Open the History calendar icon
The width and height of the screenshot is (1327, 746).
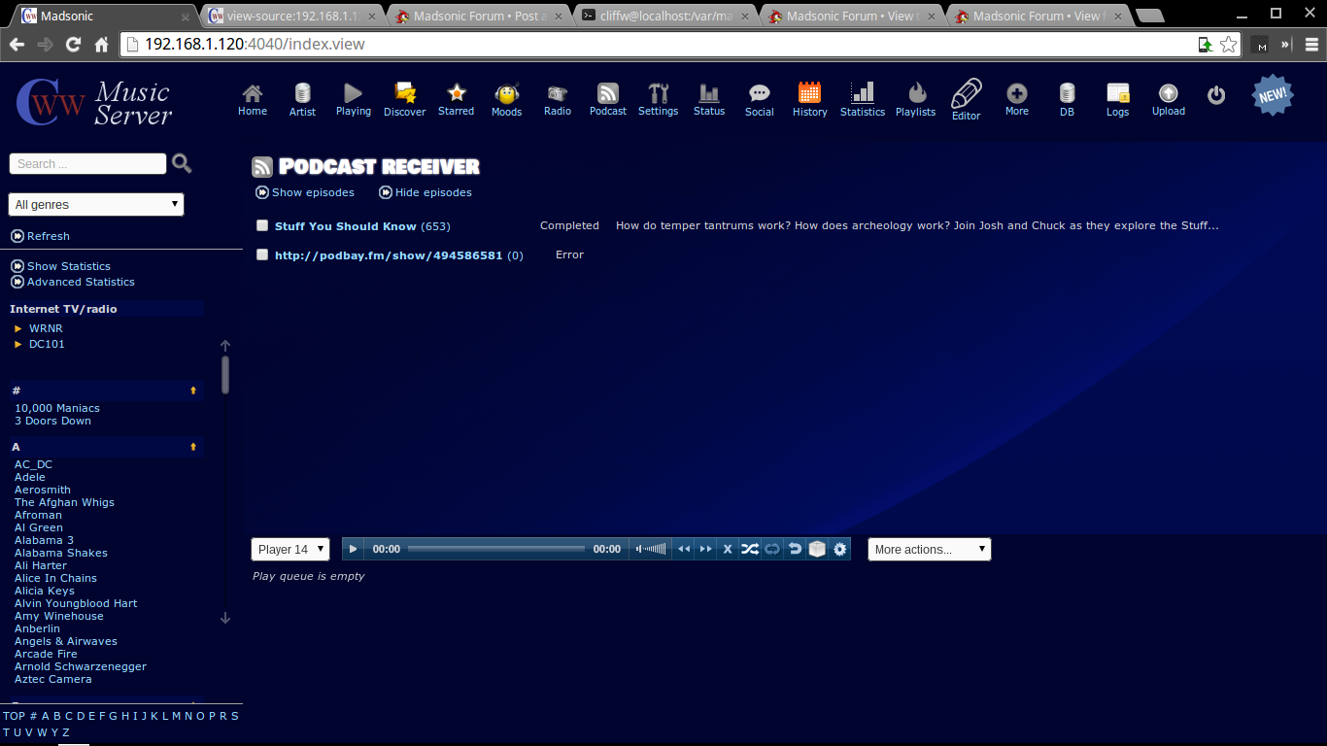coord(809,93)
